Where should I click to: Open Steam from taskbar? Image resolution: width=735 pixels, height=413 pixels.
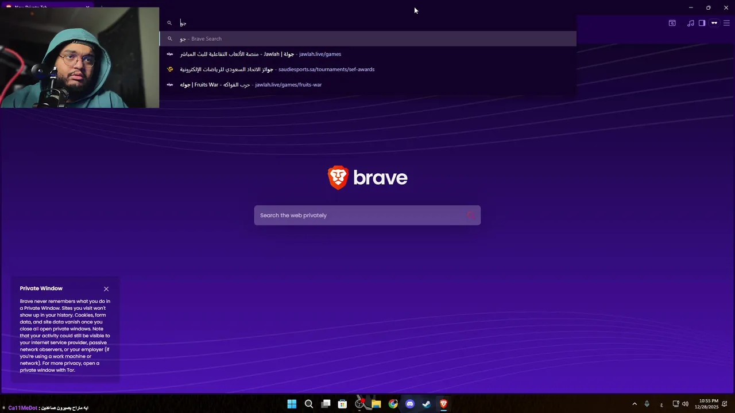pos(427,404)
